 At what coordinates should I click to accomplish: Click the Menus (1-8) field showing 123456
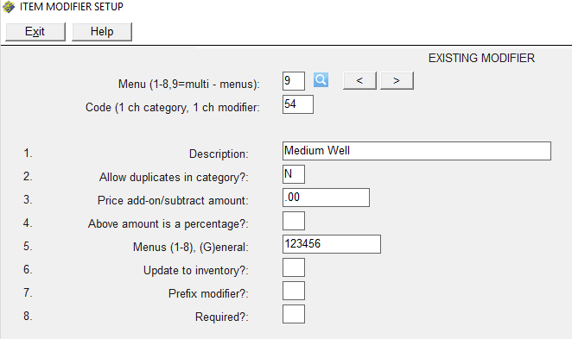[x=332, y=244]
